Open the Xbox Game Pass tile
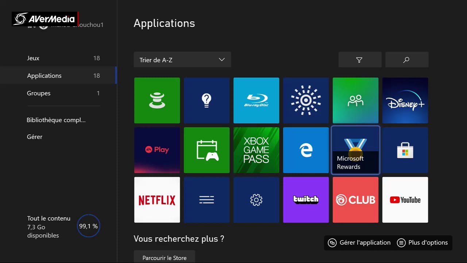 click(256, 150)
